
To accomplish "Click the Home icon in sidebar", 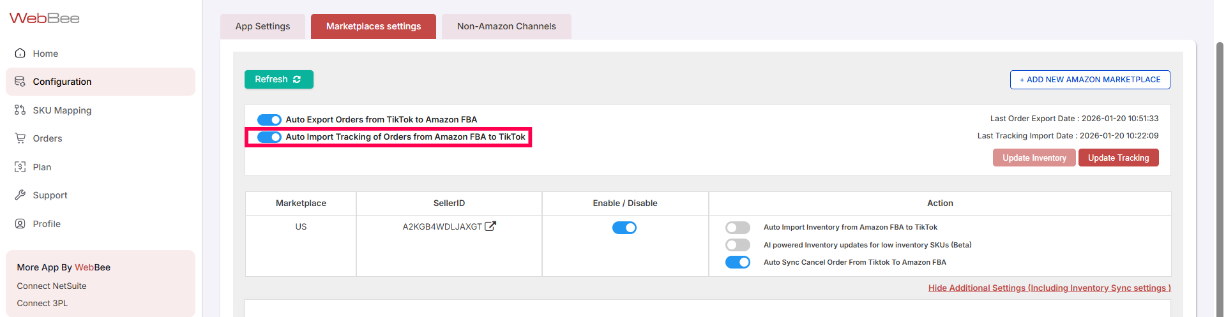I will pyautogui.click(x=20, y=54).
